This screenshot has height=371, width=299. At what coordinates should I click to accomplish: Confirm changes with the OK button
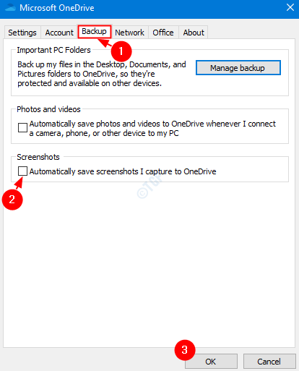click(211, 362)
